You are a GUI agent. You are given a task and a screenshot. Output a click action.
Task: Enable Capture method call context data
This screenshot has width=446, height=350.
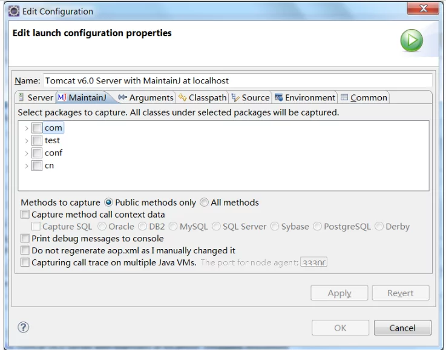[25, 215]
